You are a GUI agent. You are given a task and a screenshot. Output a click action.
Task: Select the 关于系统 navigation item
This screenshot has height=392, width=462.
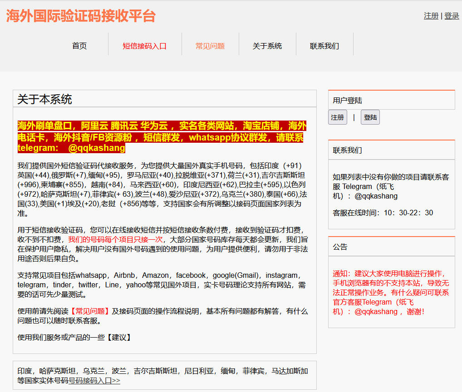click(x=267, y=46)
